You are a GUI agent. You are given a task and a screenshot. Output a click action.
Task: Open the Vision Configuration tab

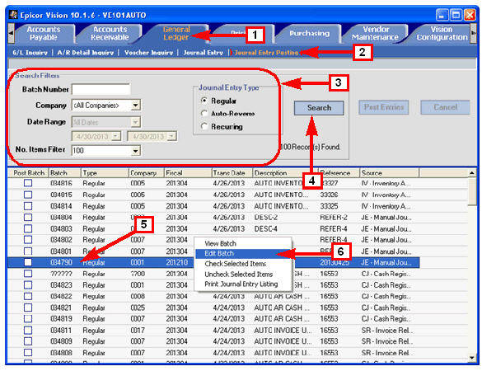pos(442,33)
